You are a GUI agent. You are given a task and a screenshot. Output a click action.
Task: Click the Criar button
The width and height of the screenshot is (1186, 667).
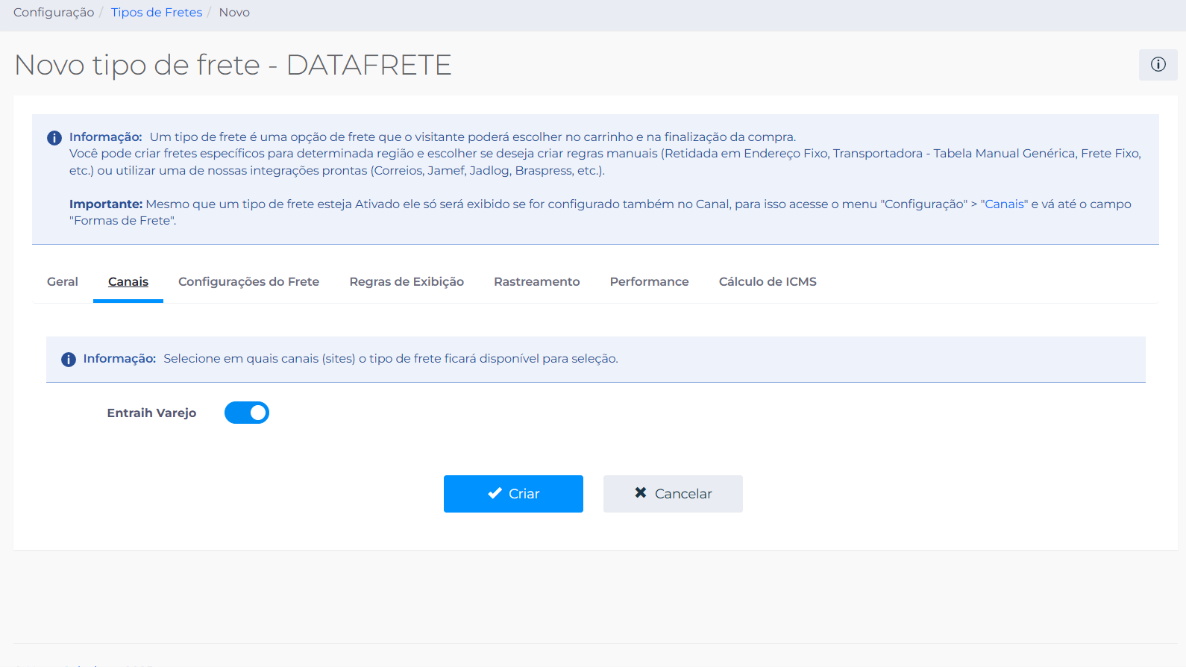pos(513,494)
